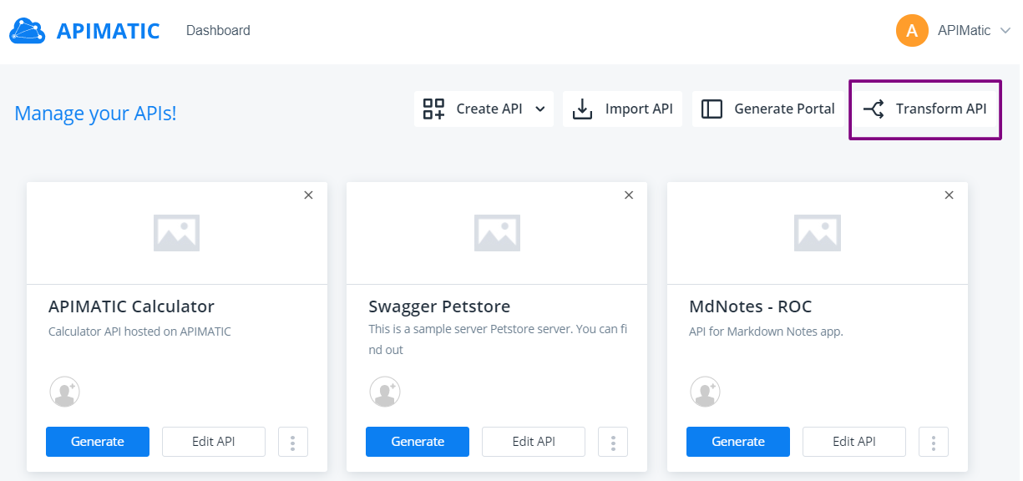Screen dimensions: 1023x481
Task: Click the Import API button
Action: (622, 109)
